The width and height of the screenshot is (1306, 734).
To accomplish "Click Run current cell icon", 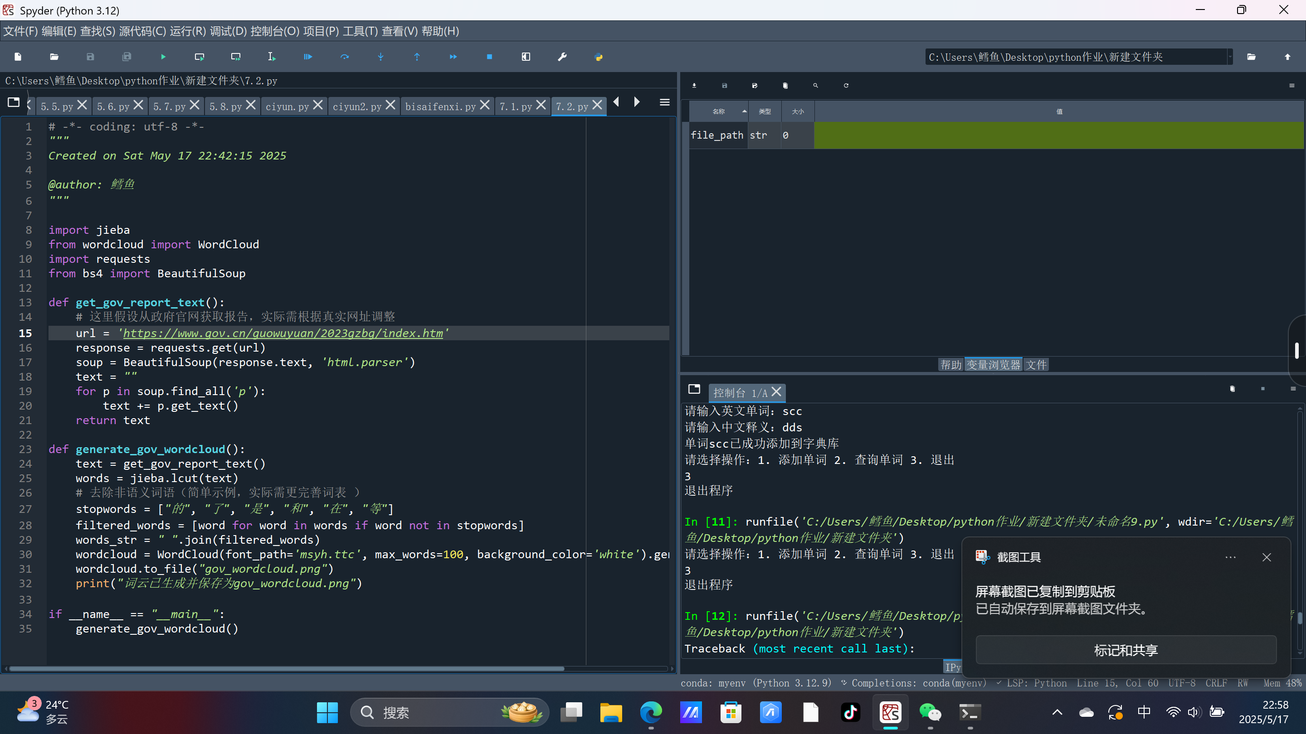I will [x=199, y=57].
